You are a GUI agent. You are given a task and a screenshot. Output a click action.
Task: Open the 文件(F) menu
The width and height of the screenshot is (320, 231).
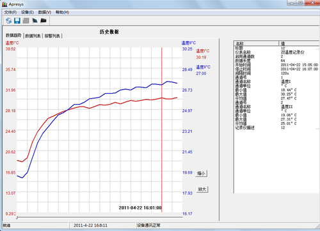[10, 12]
